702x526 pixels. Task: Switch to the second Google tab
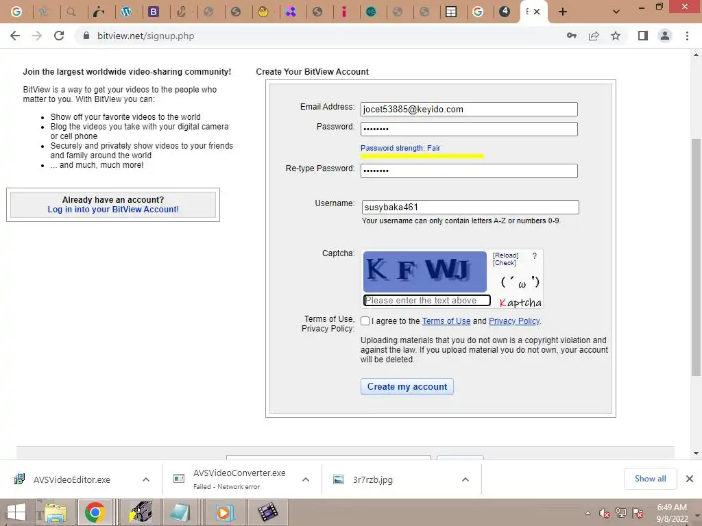478,12
